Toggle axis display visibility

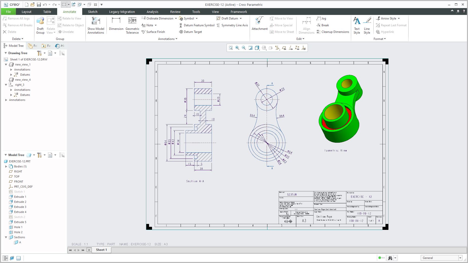pyautogui.click(x=290, y=48)
